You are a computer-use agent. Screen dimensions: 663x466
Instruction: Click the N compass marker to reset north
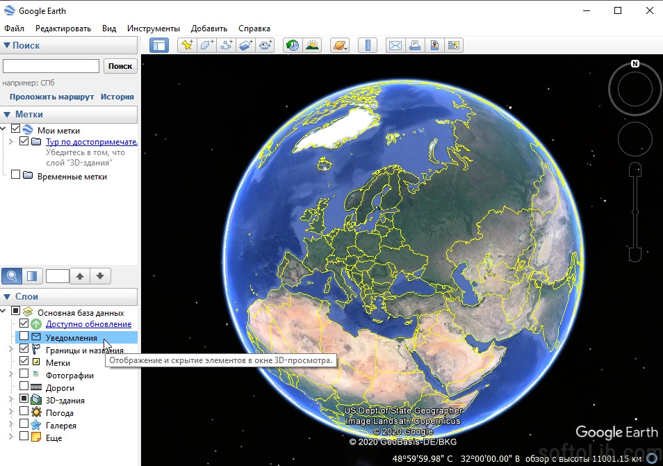pos(635,64)
